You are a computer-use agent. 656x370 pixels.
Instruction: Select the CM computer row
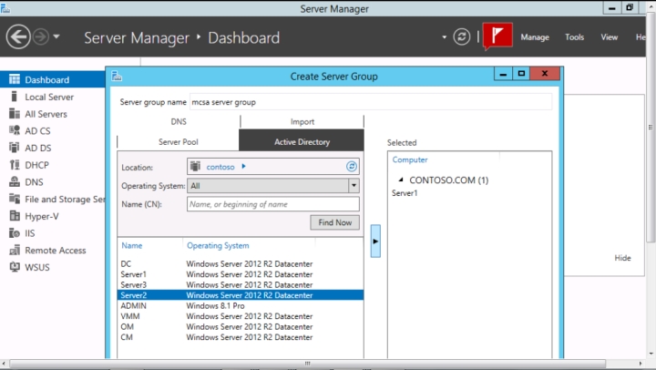click(x=241, y=337)
